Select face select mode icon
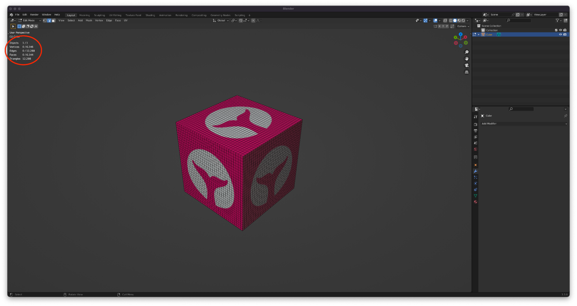This screenshot has height=306, width=577. (53, 20)
